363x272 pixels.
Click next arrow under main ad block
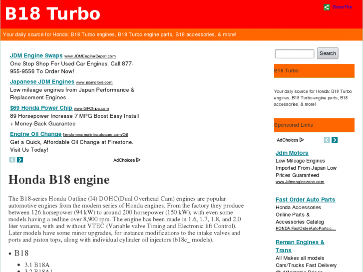(x=20, y=160)
